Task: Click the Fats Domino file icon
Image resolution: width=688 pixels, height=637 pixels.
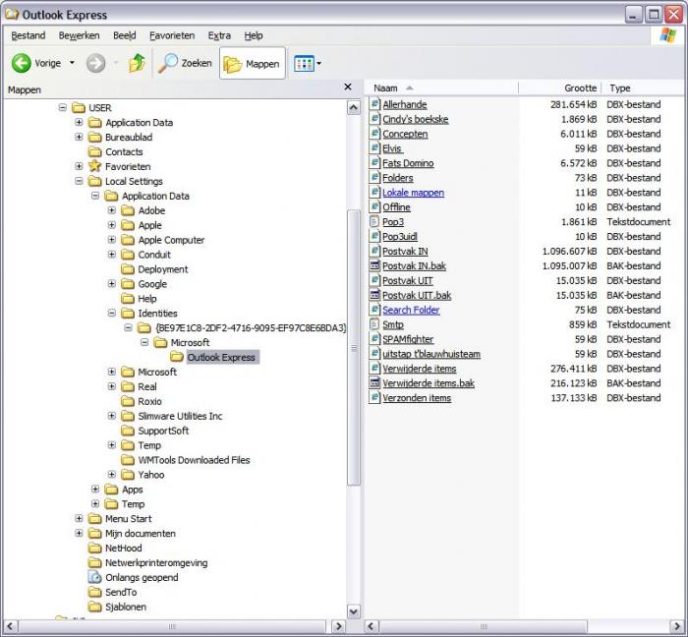Action: [374, 163]
